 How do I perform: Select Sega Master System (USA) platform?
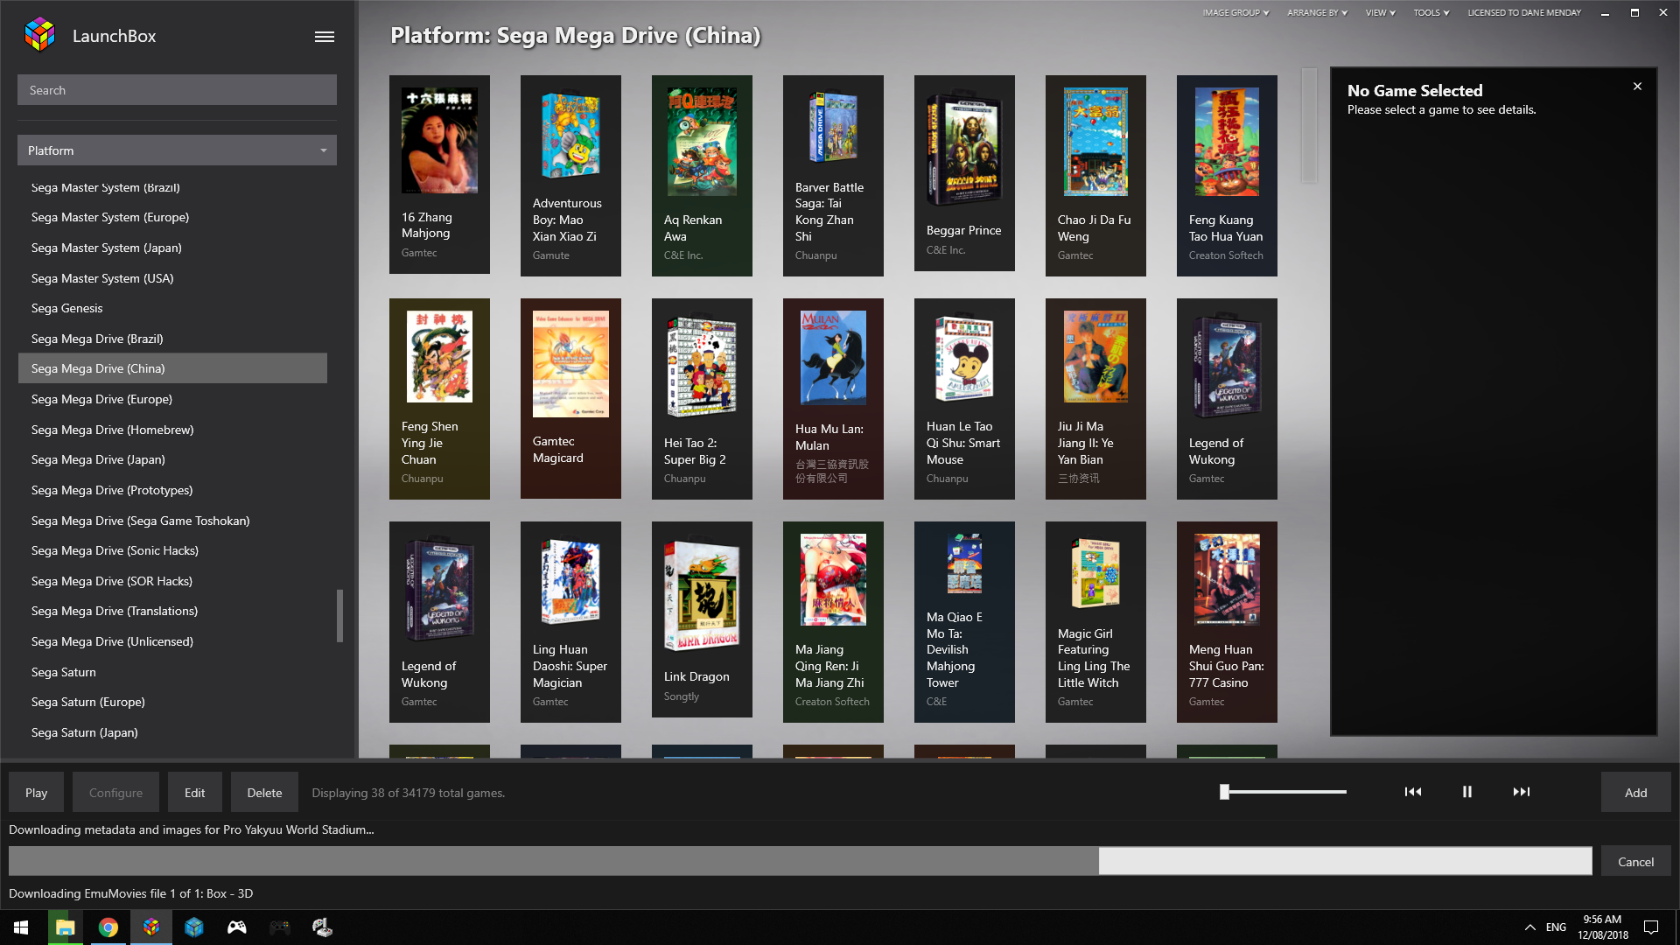[x=172, y=278]
